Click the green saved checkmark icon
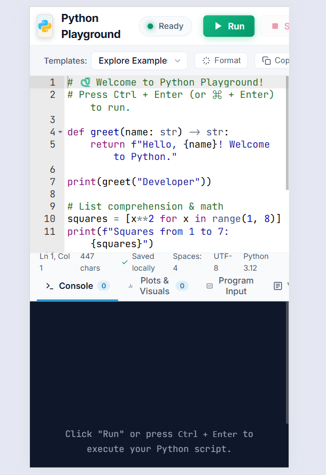Viewport: 326px width, 475px height. (125, 262)
